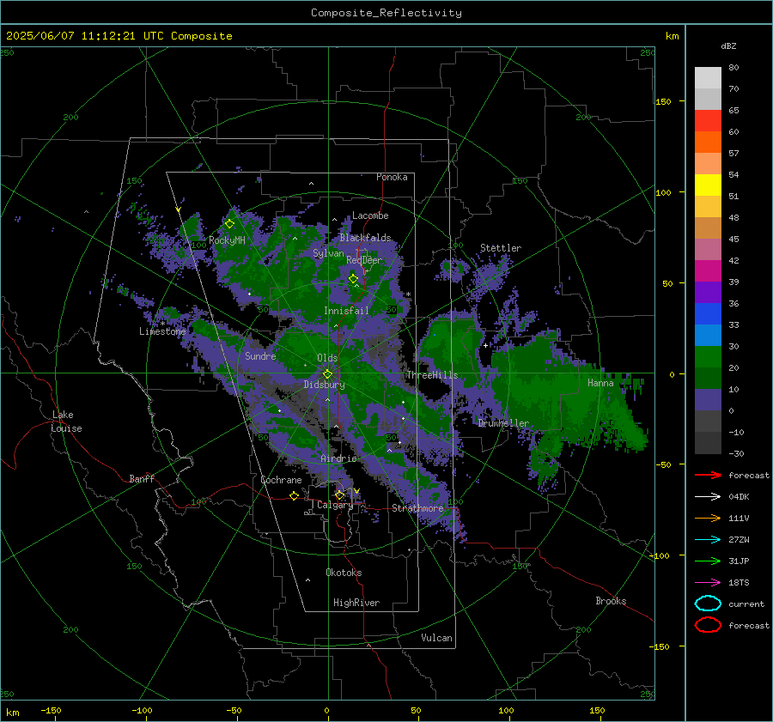Pick the royal blue swatch in dBZ legend
This screenshot has width=773, height=722.
708,314
